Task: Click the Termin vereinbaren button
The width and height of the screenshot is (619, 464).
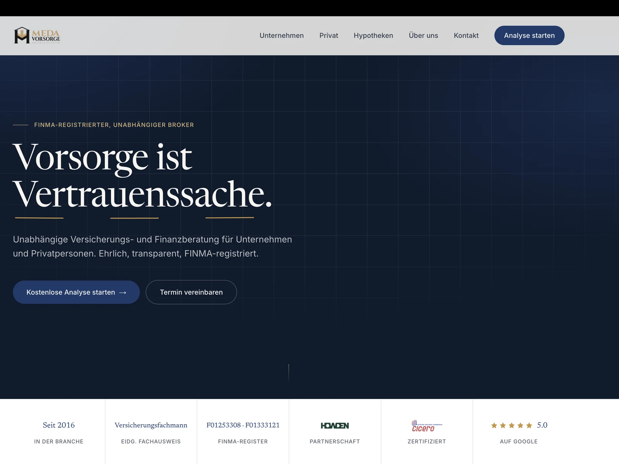Action: (x=191, y=292)
